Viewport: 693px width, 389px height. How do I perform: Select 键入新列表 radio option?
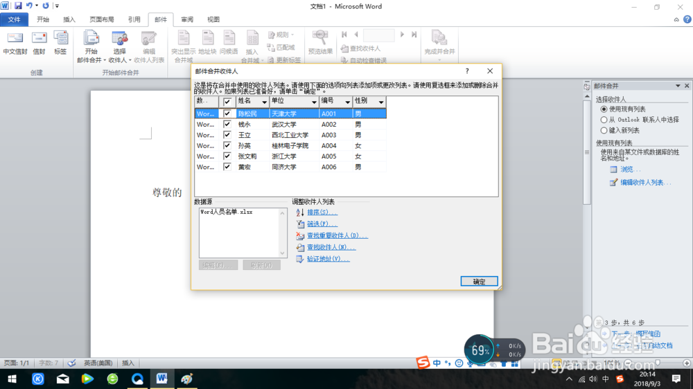604,130
